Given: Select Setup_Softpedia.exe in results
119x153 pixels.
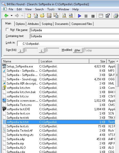Looking at the screenshot, I should click(59, 66).
